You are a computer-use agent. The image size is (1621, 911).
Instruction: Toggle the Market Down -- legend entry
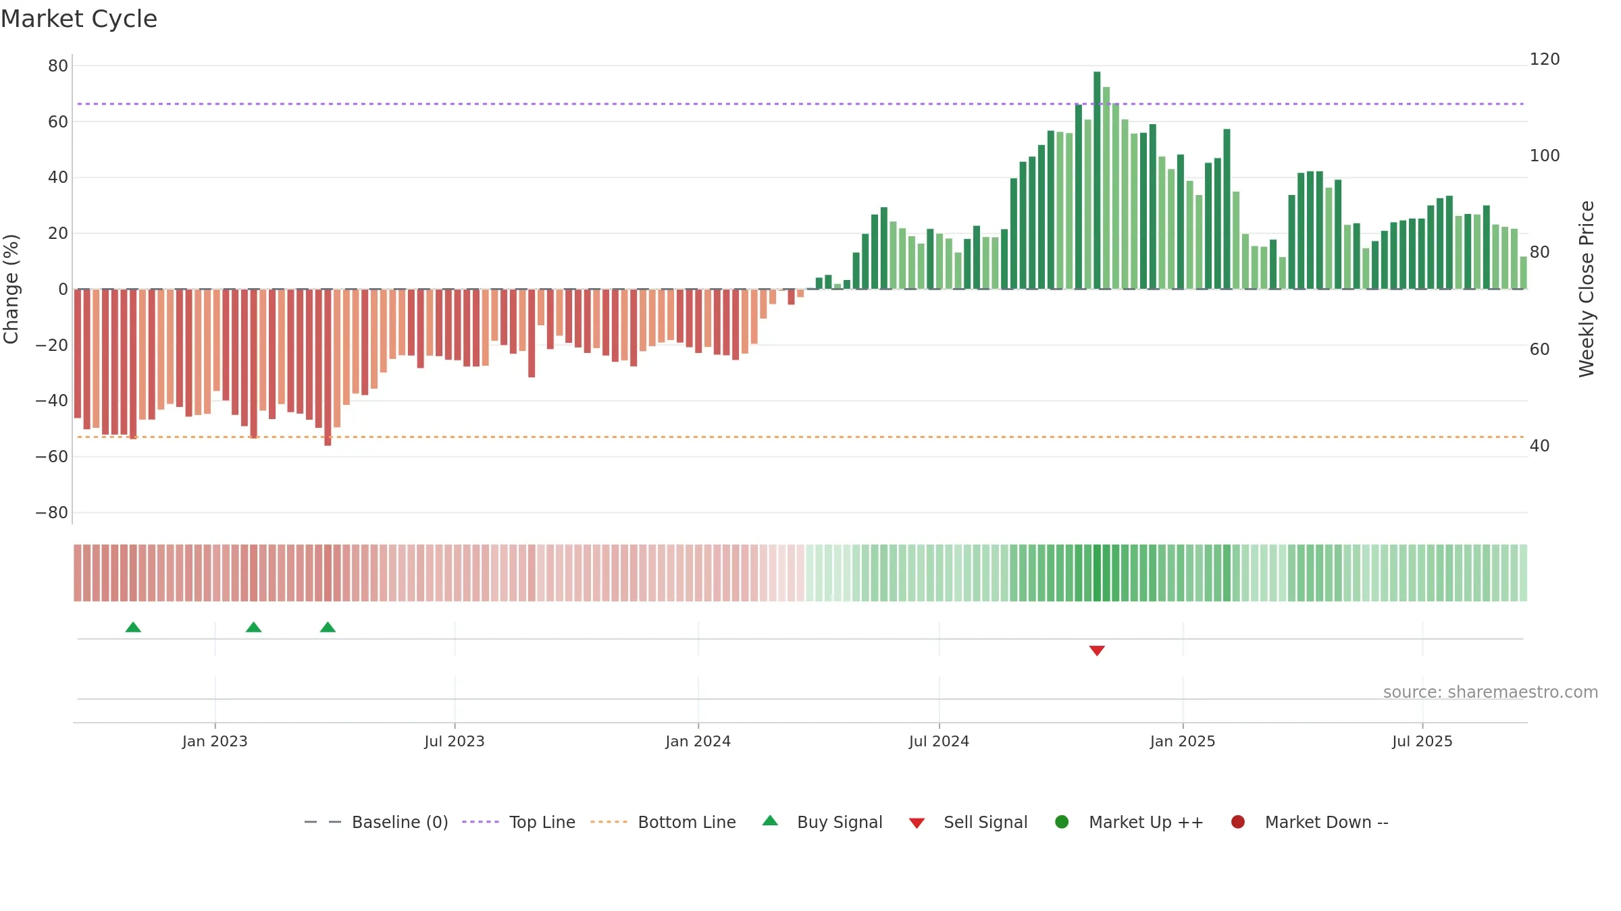pos(1309,822)
